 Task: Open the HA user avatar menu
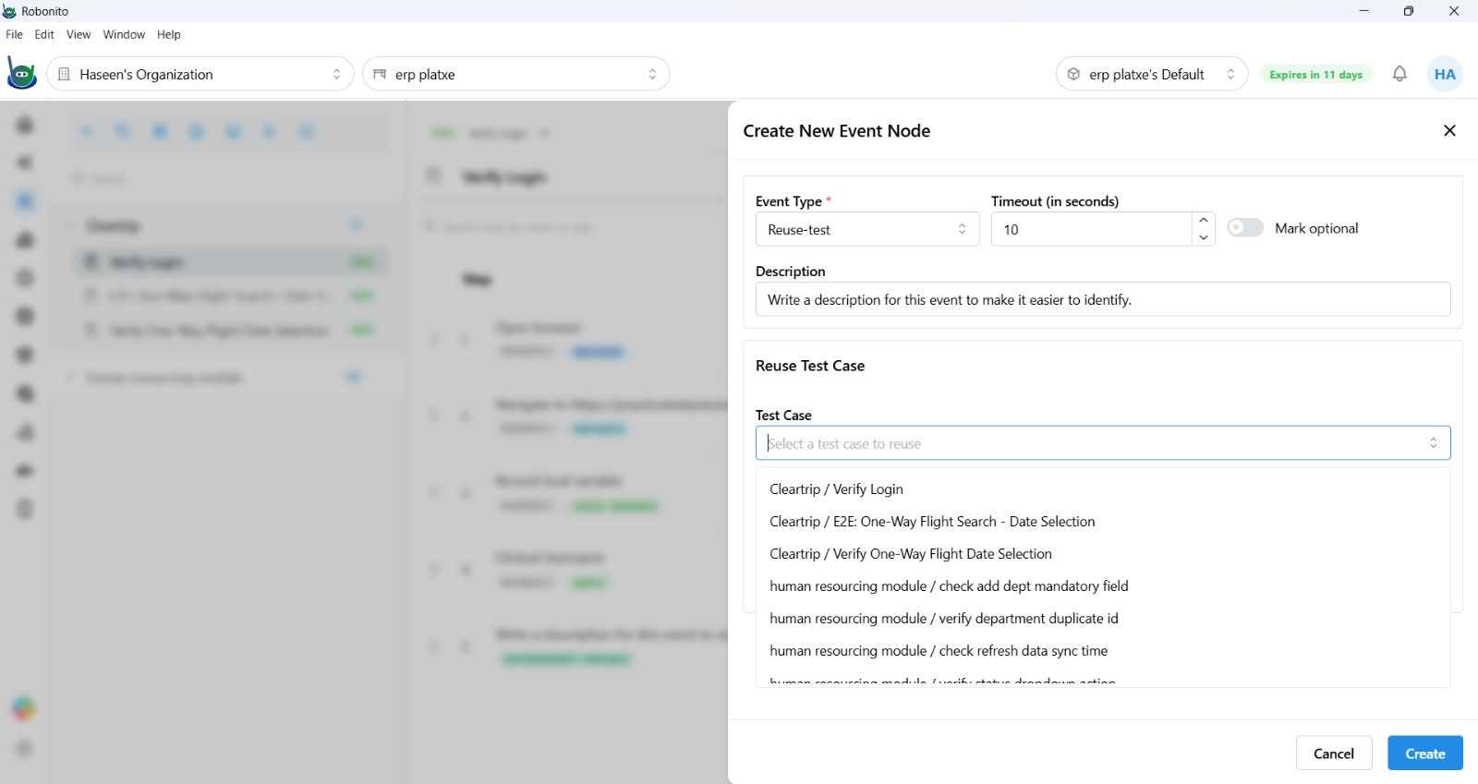coord(1445,74)
